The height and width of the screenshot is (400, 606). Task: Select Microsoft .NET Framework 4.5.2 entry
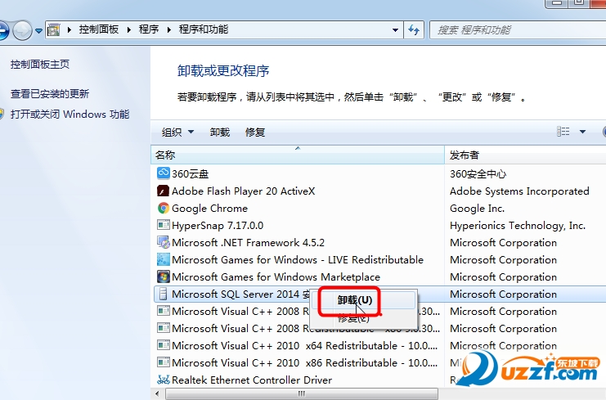click(x=248, y=243)
